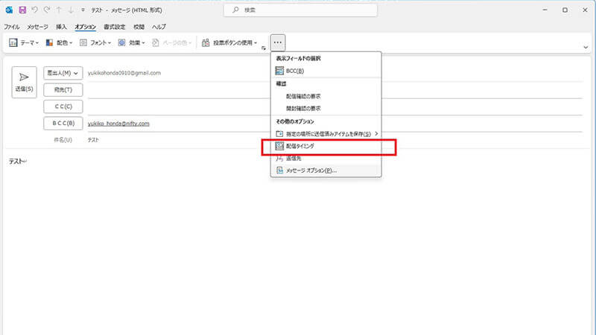This screenshot has height=335, width=596.
Task: Click the three-dots more options button
Action: pos(277,42)
